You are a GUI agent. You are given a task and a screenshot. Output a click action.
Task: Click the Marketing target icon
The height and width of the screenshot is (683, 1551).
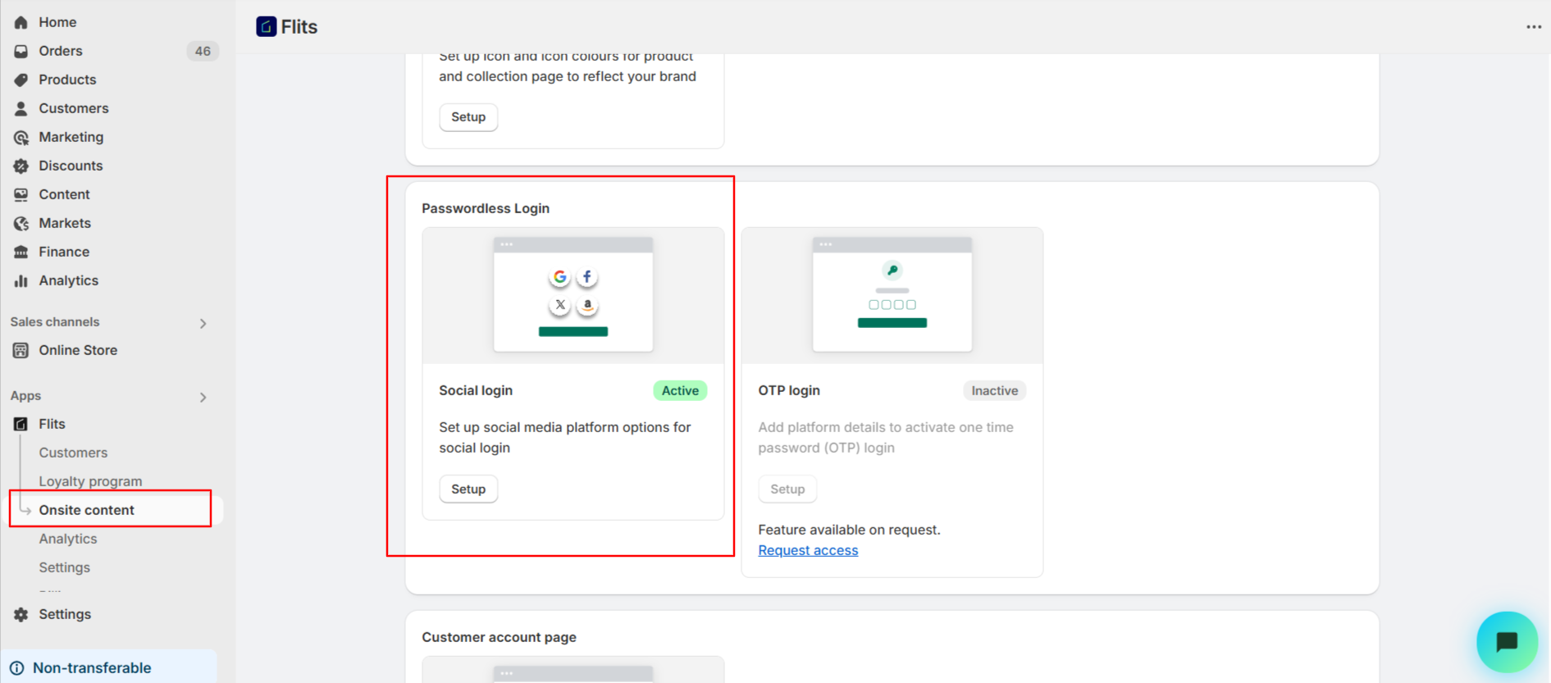tap(21, 137)
